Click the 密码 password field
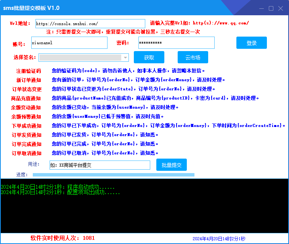Viewport: 289px width, 244px height. click(x=176, y=43)
